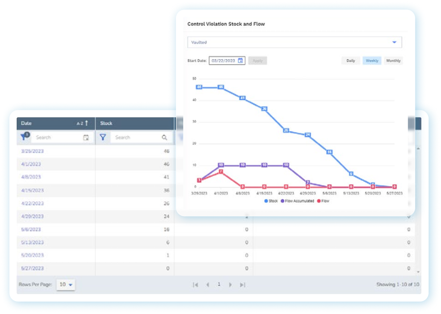Viewport: 441px width, 314px height.
Task: Click magnifier icon in Stock search field
Action: point(164,137)
